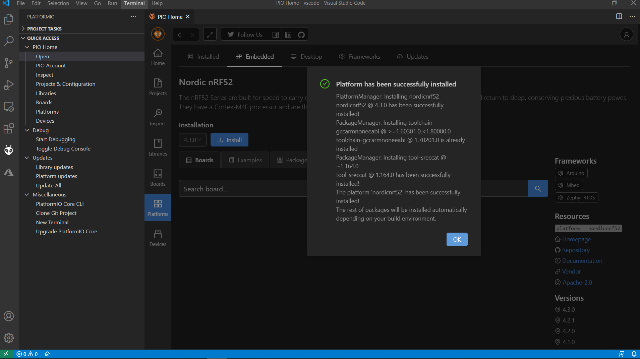Open the Documentation resource link

(x=582, y=261)
